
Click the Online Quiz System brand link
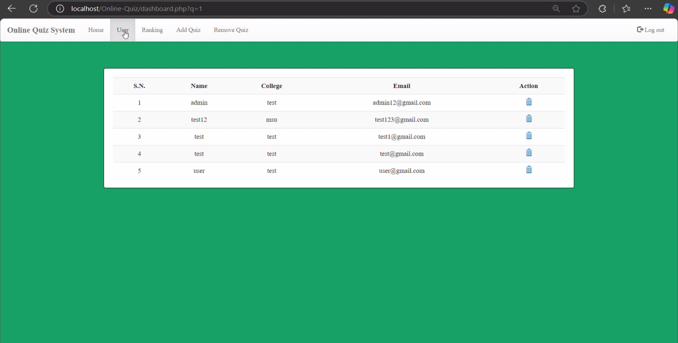click(41, 30)
